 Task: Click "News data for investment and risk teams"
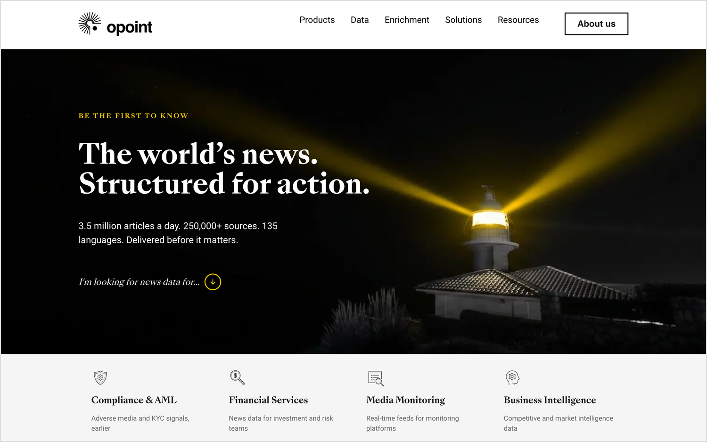point(281,423)
